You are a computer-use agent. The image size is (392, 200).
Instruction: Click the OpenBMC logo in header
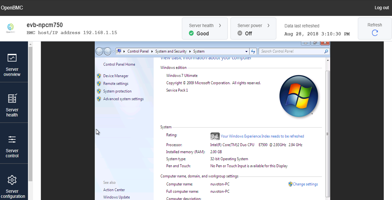pos(11,28)
